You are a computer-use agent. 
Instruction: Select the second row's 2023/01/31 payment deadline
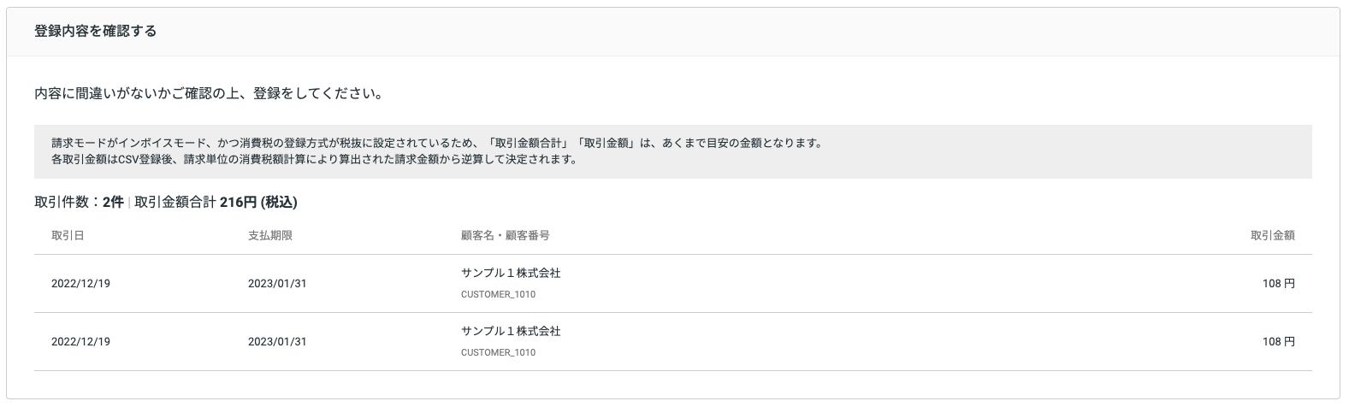[x=277, y=341]
